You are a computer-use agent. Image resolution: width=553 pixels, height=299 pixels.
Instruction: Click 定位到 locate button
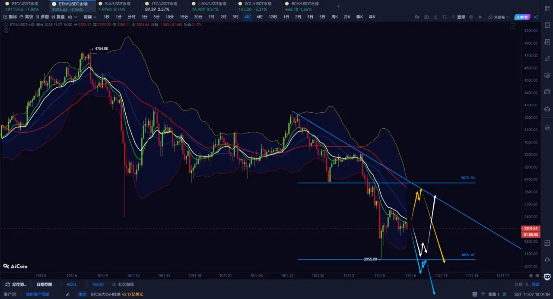(x=16, y=284)
